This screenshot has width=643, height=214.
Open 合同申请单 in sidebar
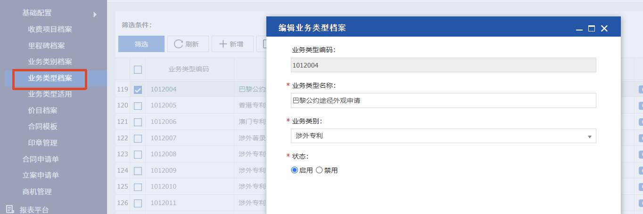coord(41,160)
